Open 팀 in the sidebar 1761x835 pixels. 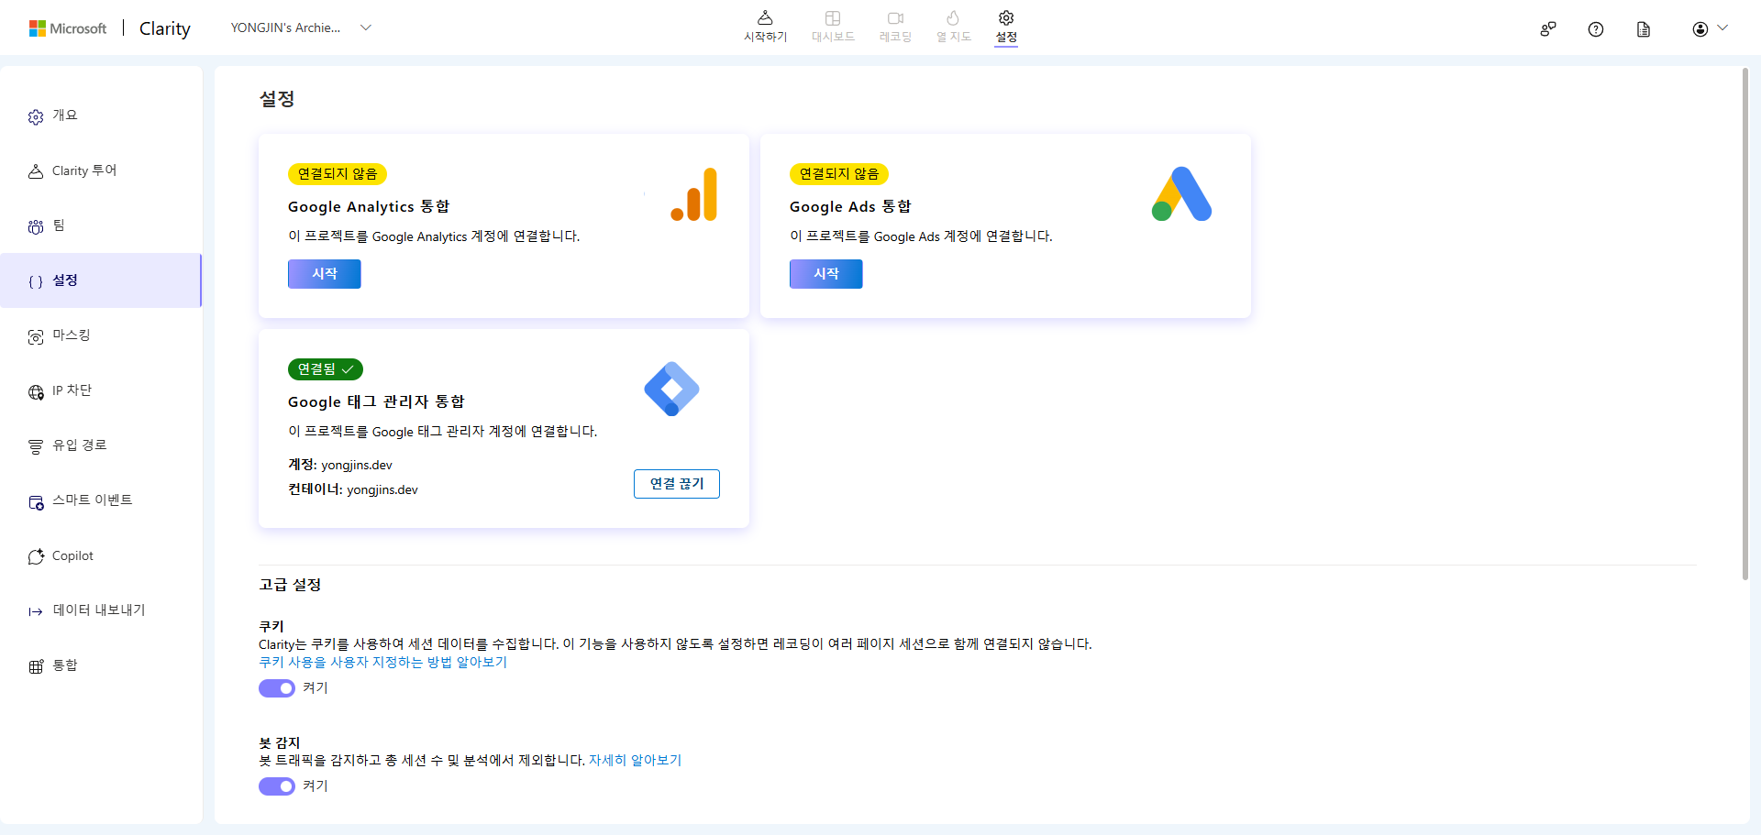pos(101,225)
